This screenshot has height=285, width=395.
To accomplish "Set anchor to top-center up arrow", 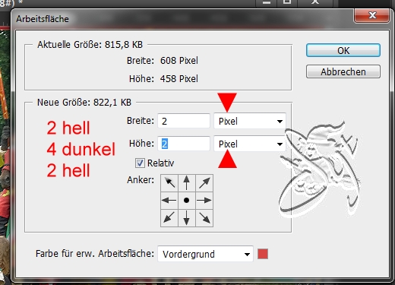I will 187,182.
